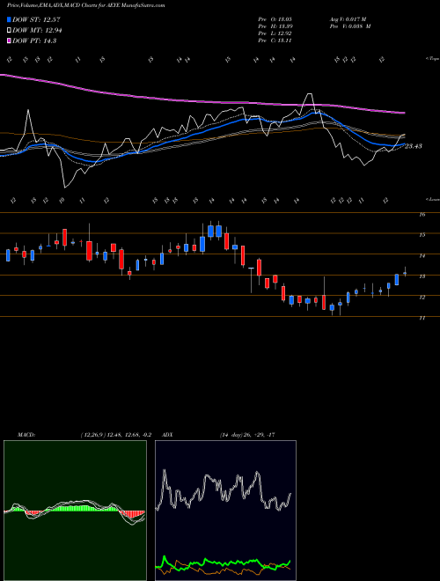The height and width of the screenshot is (581, 440).
Task: Click inside the green MACD histogram panel
Action: [x=75, y=511]
